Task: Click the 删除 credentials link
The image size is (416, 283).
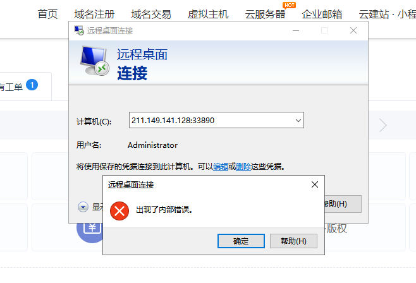Action: click(x=243, y=167)
